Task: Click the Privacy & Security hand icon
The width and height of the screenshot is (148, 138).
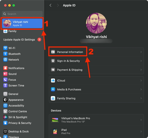Action: tap(5, 123)
